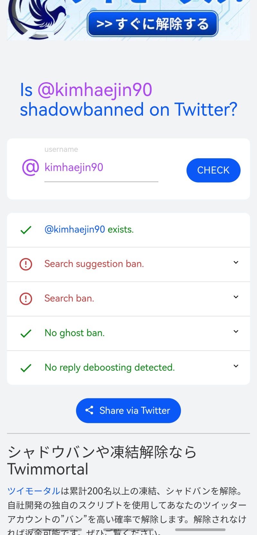Expand the Search ban row chevron
This screenshot has height=535, width=257.
coord(236,297)
